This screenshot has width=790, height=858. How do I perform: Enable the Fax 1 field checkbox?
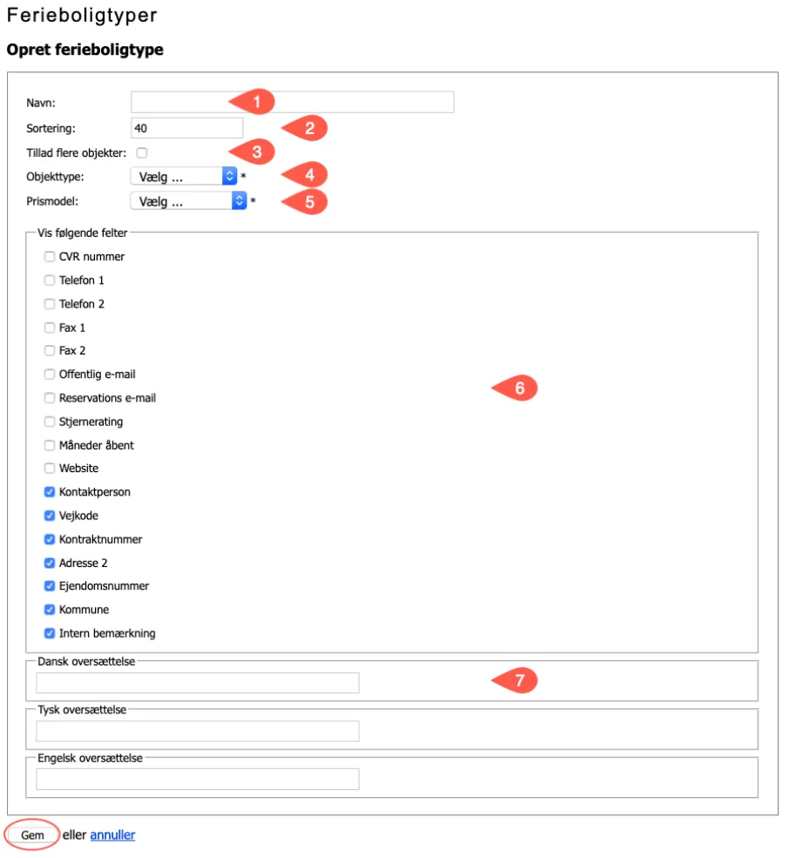50,328
